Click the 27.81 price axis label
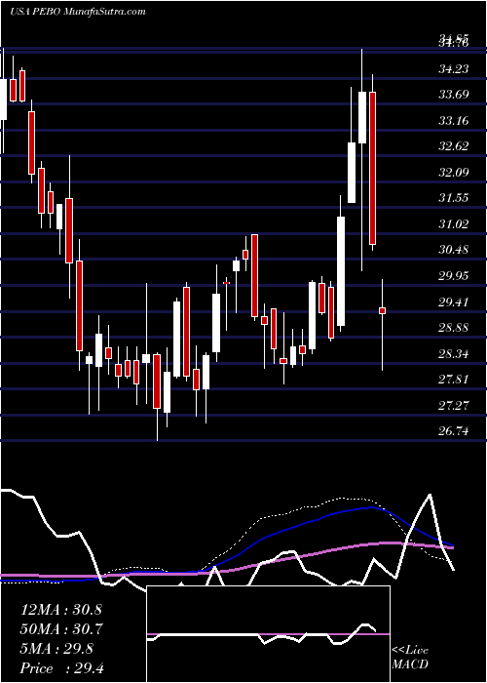This screenshot has height=683, width=487. click(454, 380)
